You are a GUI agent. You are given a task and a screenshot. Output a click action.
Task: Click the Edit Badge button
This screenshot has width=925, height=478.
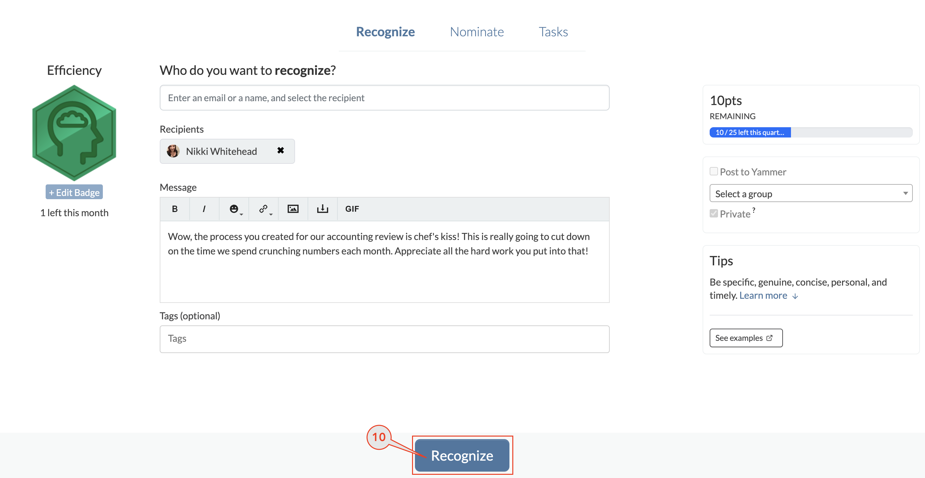74,192
